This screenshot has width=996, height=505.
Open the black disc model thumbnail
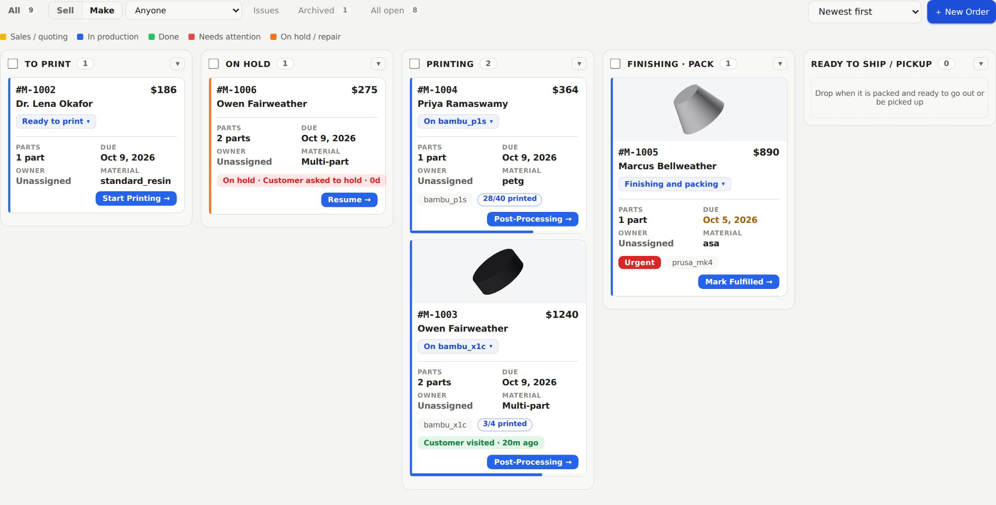[499, 272]
